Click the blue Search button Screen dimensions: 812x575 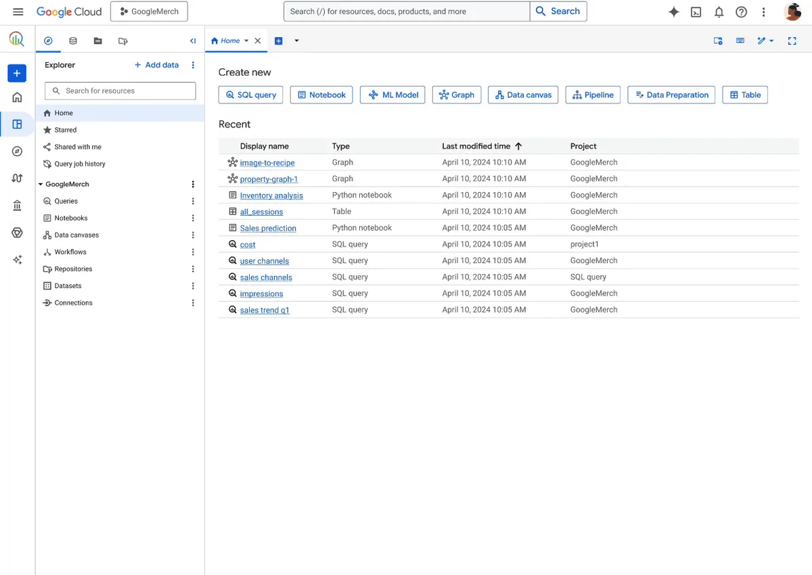(x=558, y=11)
